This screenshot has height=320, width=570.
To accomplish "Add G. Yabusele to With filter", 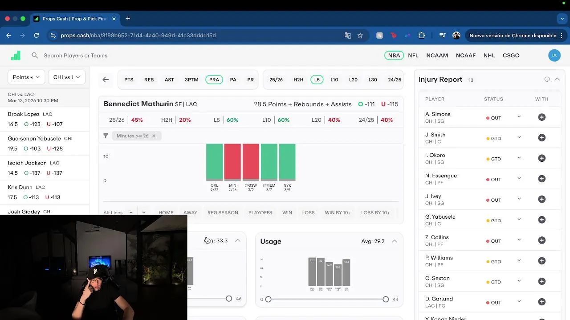I will coord(542,220).
